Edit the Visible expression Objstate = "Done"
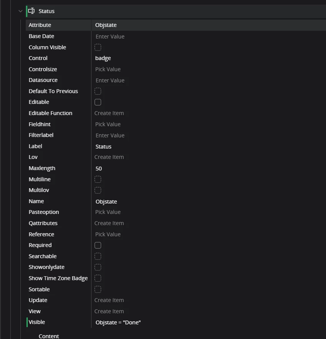Screen dimensions: 326x339 [118, 322]
